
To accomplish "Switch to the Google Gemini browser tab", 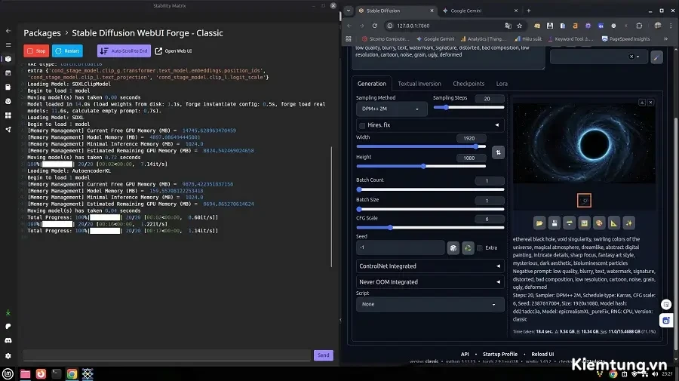I will tap(481, 11).
